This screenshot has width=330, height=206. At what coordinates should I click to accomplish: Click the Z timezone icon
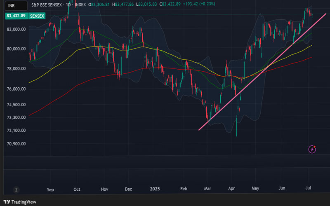(x=16, y=190)
